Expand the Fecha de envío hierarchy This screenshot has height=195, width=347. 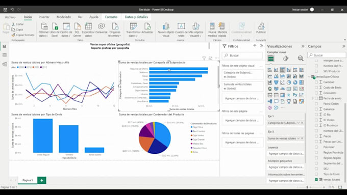pos(313,98)
